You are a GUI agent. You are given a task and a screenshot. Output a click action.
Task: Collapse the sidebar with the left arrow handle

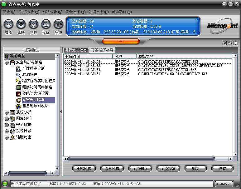(x=61, y=112)
